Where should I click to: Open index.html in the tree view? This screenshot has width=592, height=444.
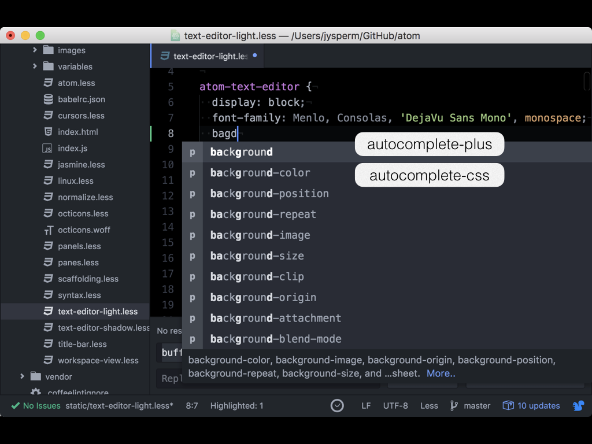[78, 132]
